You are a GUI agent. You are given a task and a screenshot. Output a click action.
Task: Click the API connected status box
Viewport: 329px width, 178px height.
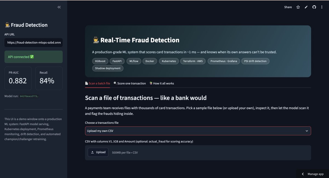(33, 57)
